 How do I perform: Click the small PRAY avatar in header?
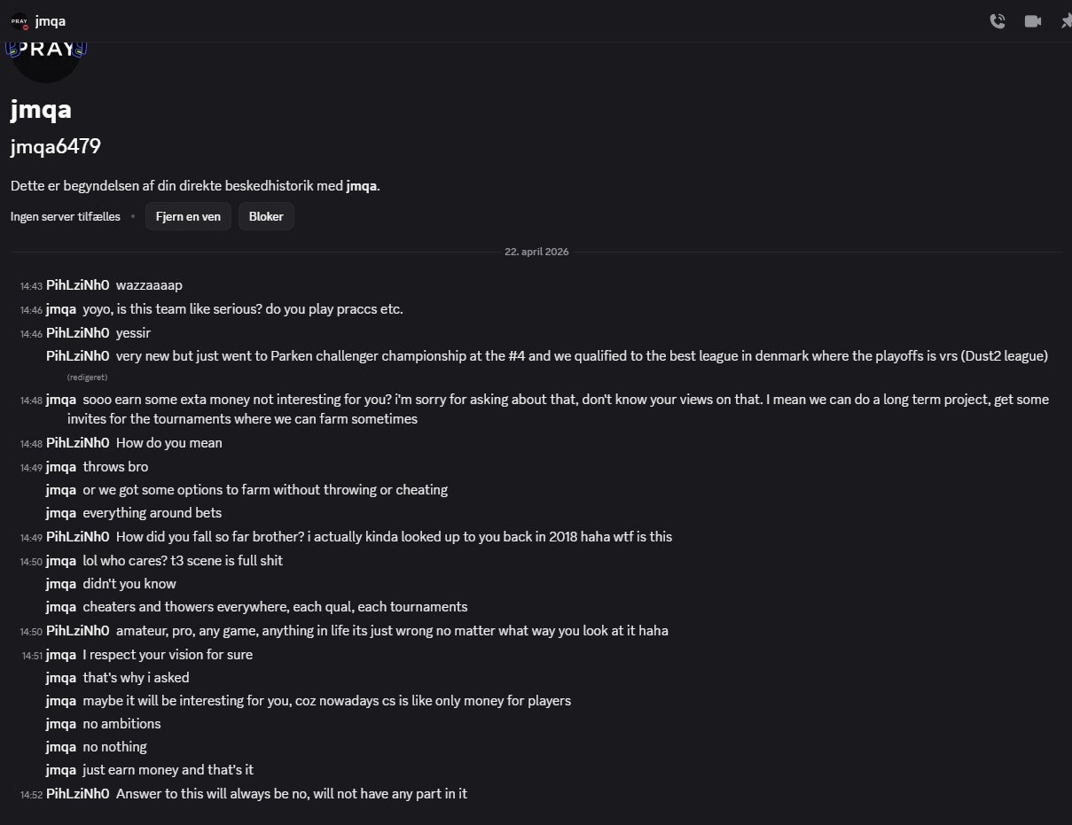(x=20, y=21)
